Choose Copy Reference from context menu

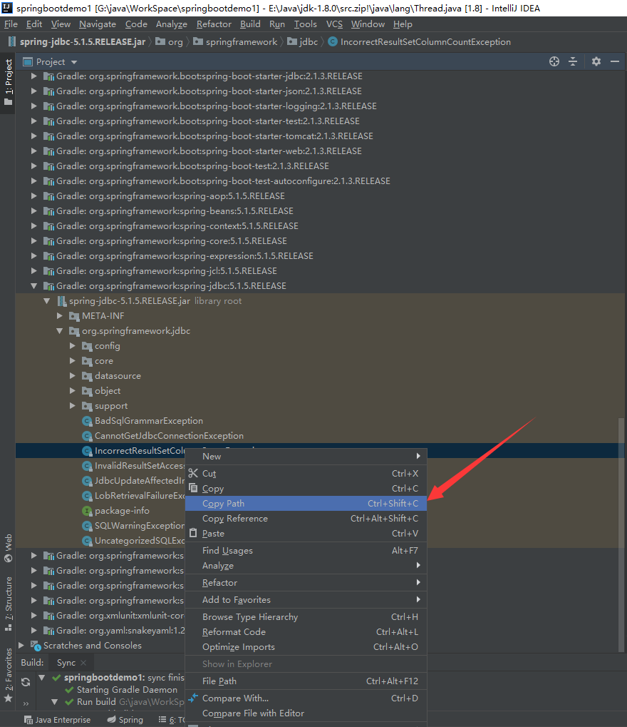pyautogui.click(x=306, y=519)
